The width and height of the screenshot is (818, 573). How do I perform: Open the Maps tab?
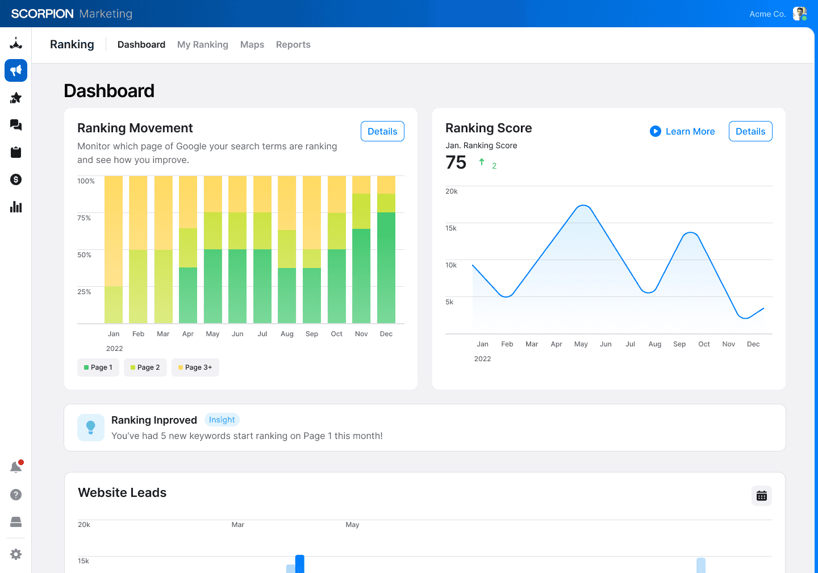coord(252,44)
